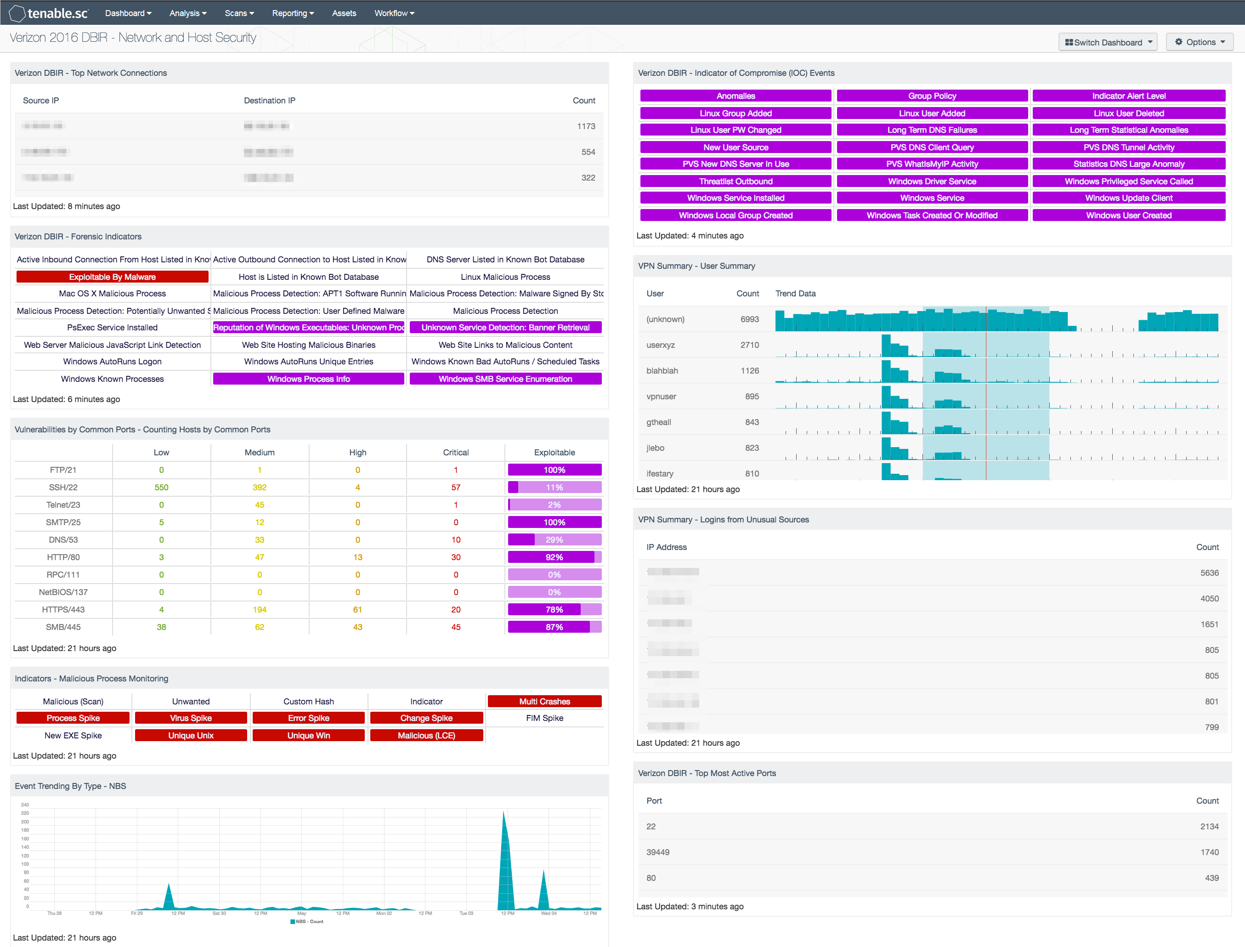Click the SSH/22 11% exploitable bar
Viewport: 1245px width, 947px height.
(555, 487)
